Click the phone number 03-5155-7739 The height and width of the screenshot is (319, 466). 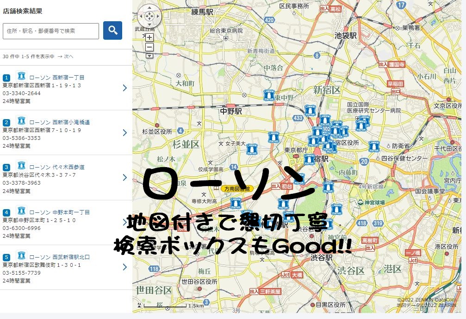pos(22,273)
